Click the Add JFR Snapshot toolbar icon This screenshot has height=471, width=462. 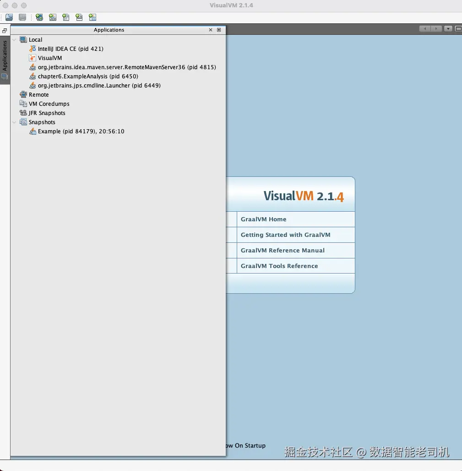[x=79, y=17]
